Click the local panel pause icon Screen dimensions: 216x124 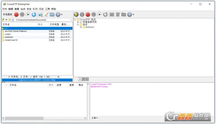[x=22, y=14]
